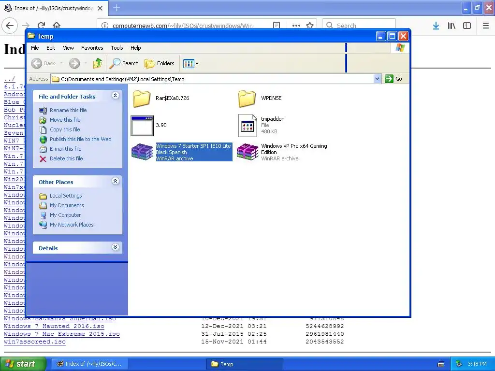This screenshot has width=495, height=371.
Task: Click E-mail this file
Action: click(x=65, y=149)
